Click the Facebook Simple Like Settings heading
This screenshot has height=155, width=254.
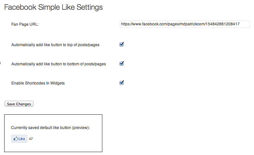click(x=53, y=7)
